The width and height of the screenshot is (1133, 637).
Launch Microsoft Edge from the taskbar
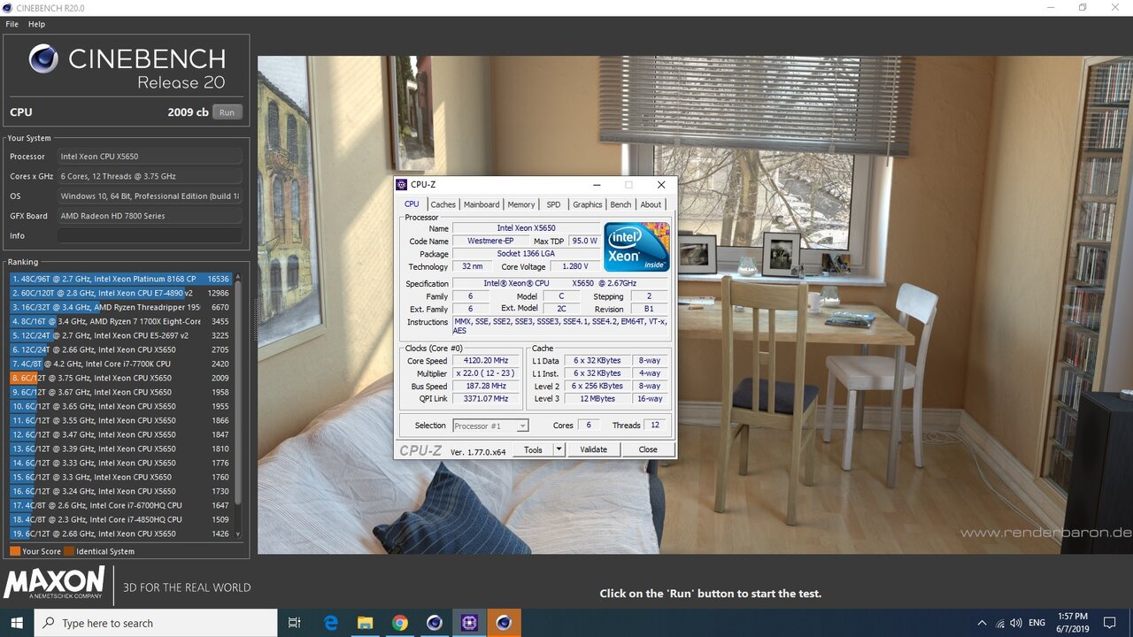pyautogui.click(x=331, y=623)
